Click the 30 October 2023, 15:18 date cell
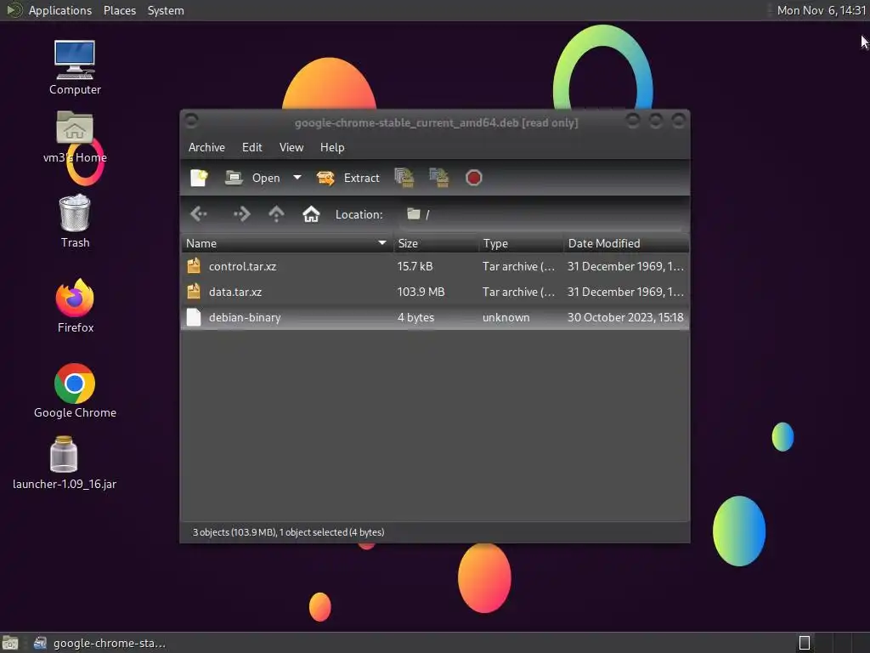This screenshot has width=870, height=653. click(x=625, y=317)
